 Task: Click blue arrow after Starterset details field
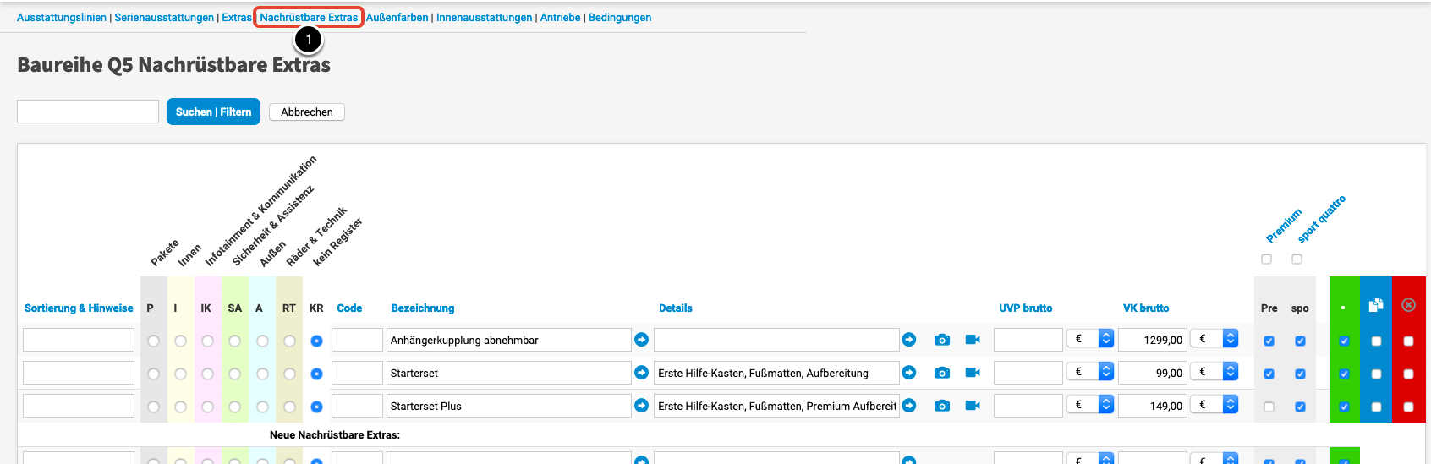coord(909,373)
